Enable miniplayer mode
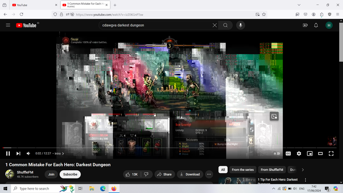 point(310,154)
